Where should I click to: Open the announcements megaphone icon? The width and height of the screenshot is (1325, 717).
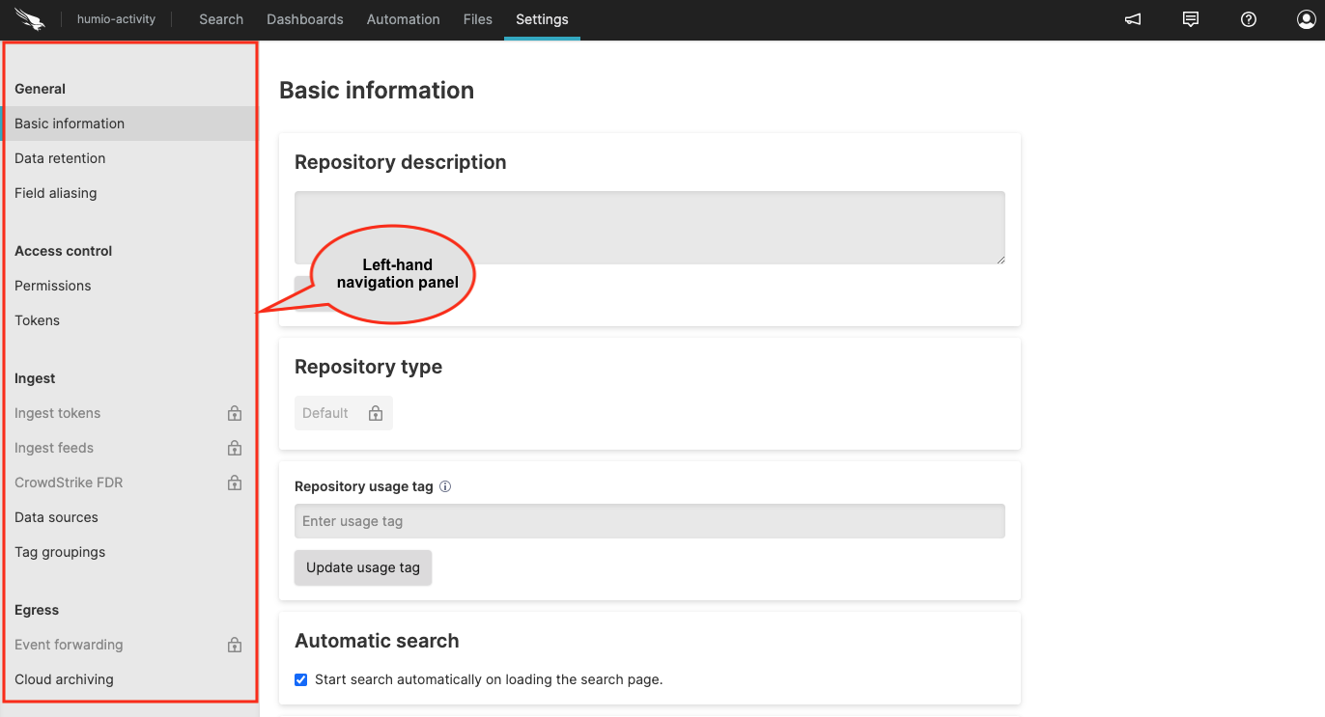pyautogui.click(x=1132, y=19)
